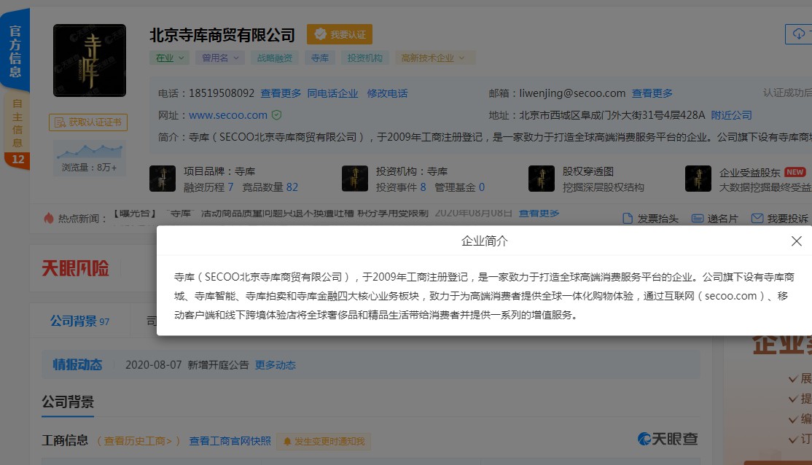Image resolution: width=812 pixels, height=465 pixels.
Task: Open the 查看更多 hot news link
Action: click(539, 213)
